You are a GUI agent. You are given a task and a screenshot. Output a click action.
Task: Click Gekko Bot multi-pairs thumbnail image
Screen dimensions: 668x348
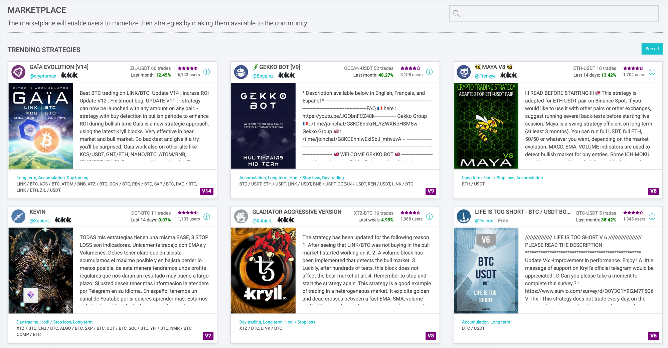(x=263, y=126)
